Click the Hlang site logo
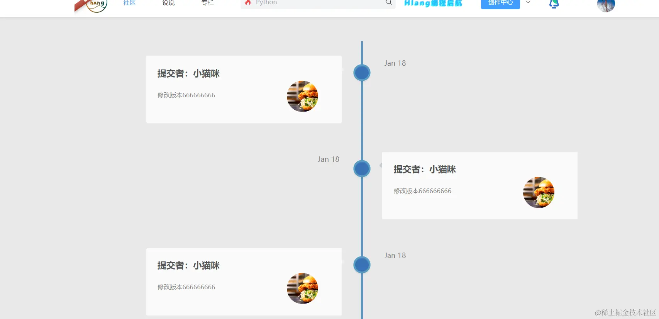This screenshot has height=319, width=659. [91, 5]
